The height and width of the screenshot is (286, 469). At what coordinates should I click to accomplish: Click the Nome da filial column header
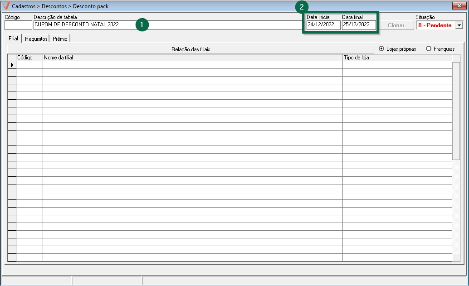(193, 58)
